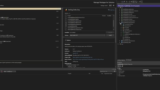Check the SeqWithAbp.Domain.Tests project checkbox
160x90 pixels.
pos(66,29)
